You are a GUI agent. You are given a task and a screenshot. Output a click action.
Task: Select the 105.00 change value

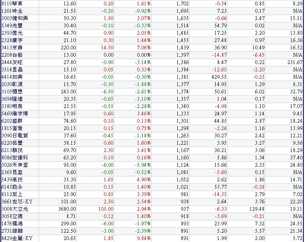[106, 209]
